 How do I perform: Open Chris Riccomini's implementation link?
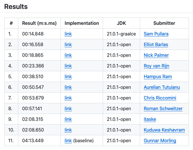tap(68, 98)
